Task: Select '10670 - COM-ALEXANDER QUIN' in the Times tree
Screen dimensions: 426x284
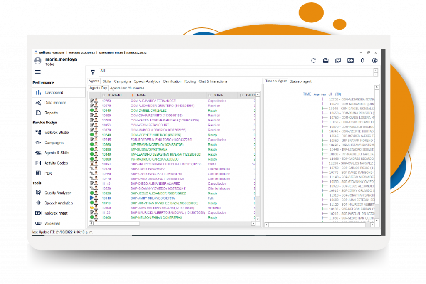Action: tap(352, 104)
